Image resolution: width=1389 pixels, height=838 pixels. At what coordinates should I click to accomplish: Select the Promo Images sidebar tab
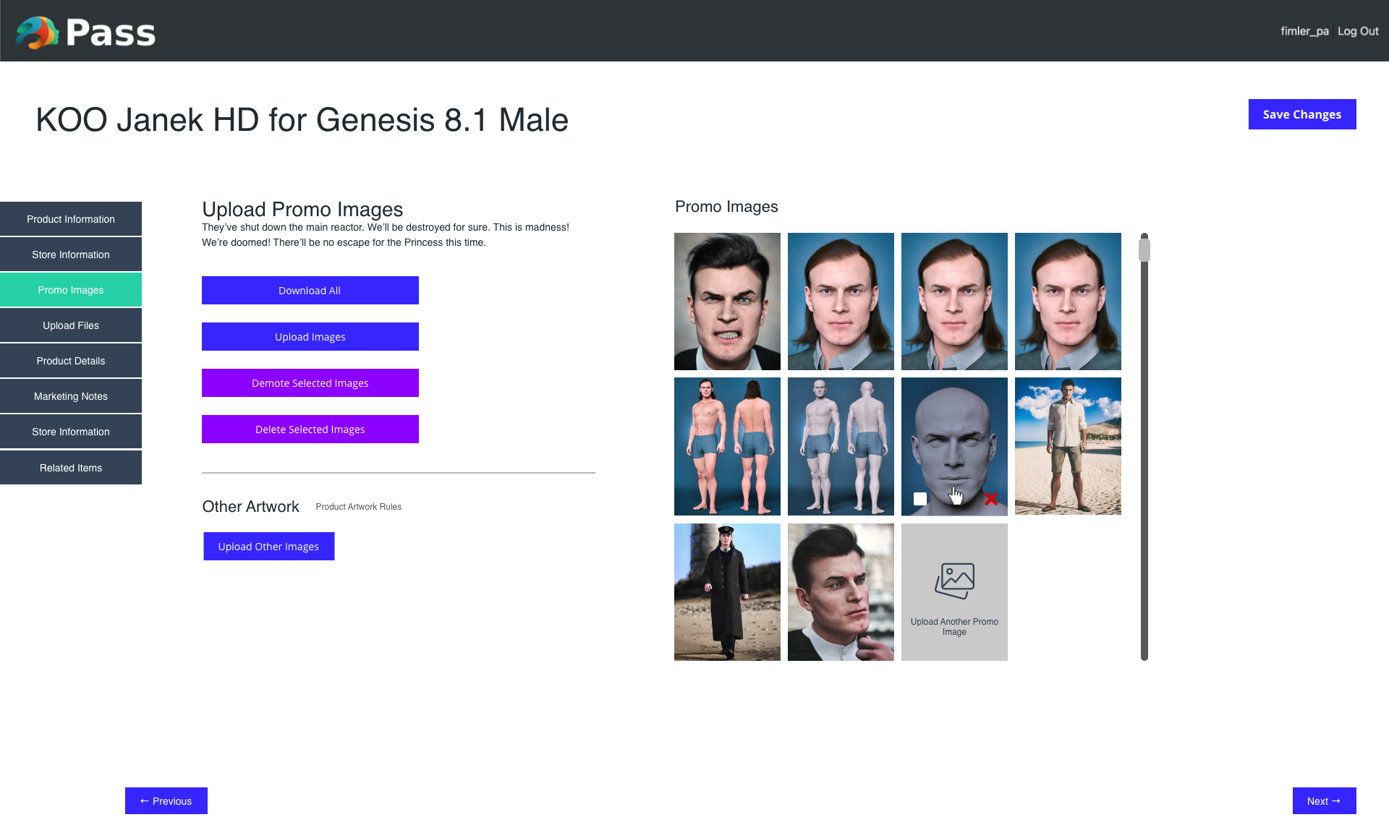pos(71,290)
